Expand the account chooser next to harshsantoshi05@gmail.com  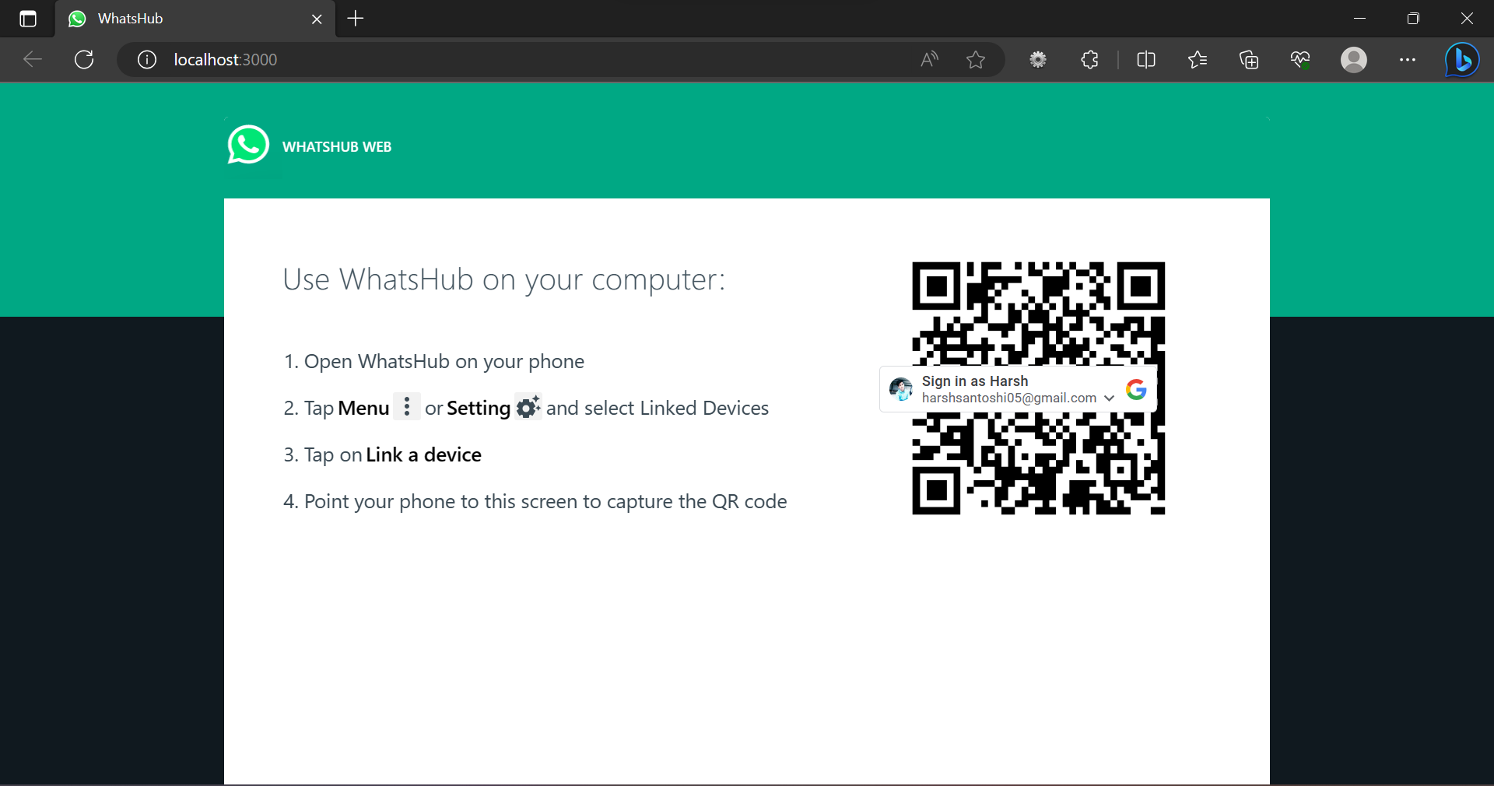click(x=1108, y=398)
